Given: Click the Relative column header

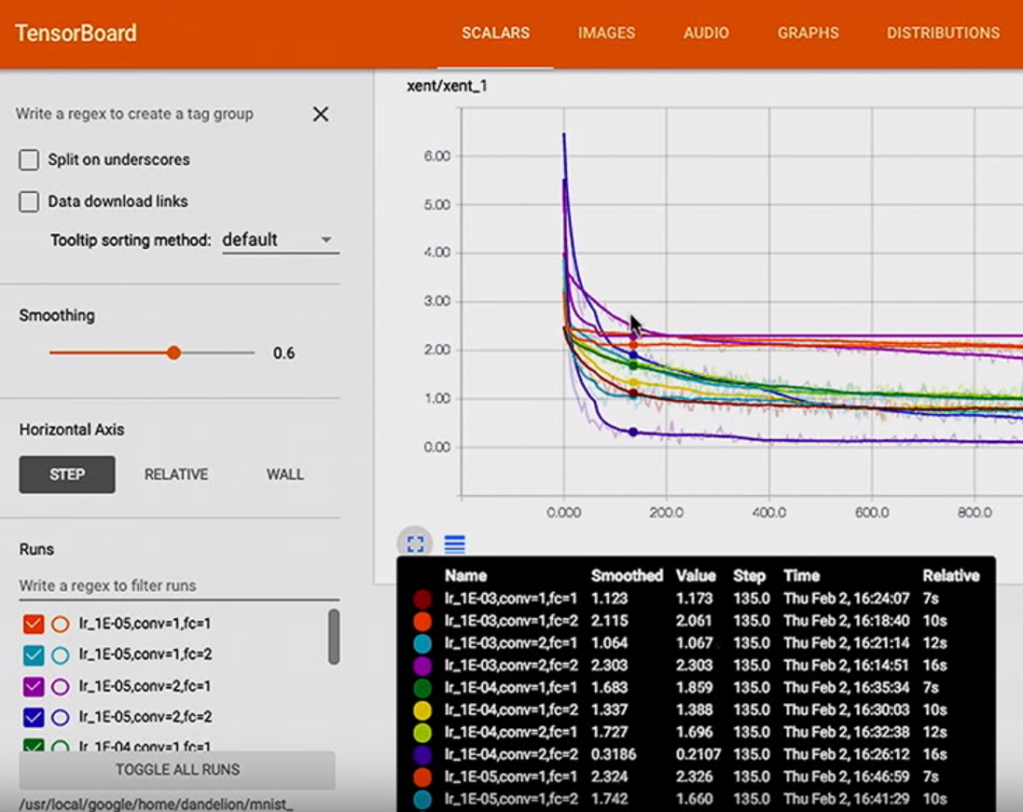Looking at the screenshot, I should (950, 575).
